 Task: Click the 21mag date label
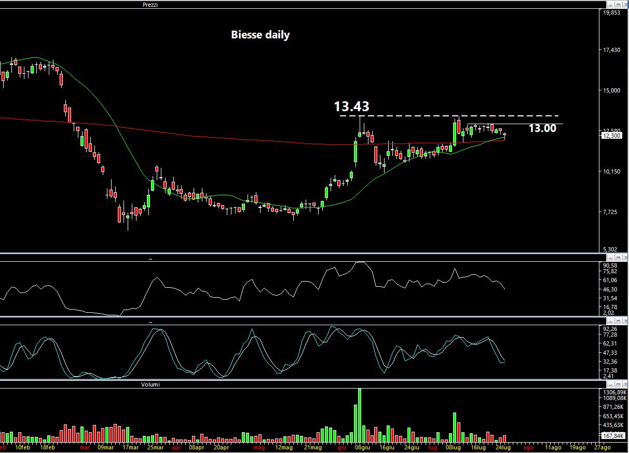click(x=313, y=447)
